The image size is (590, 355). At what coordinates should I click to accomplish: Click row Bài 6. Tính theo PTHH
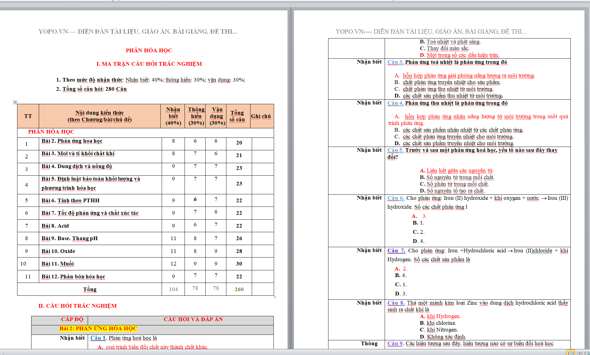pyautogui.click(x=145, y=200)
